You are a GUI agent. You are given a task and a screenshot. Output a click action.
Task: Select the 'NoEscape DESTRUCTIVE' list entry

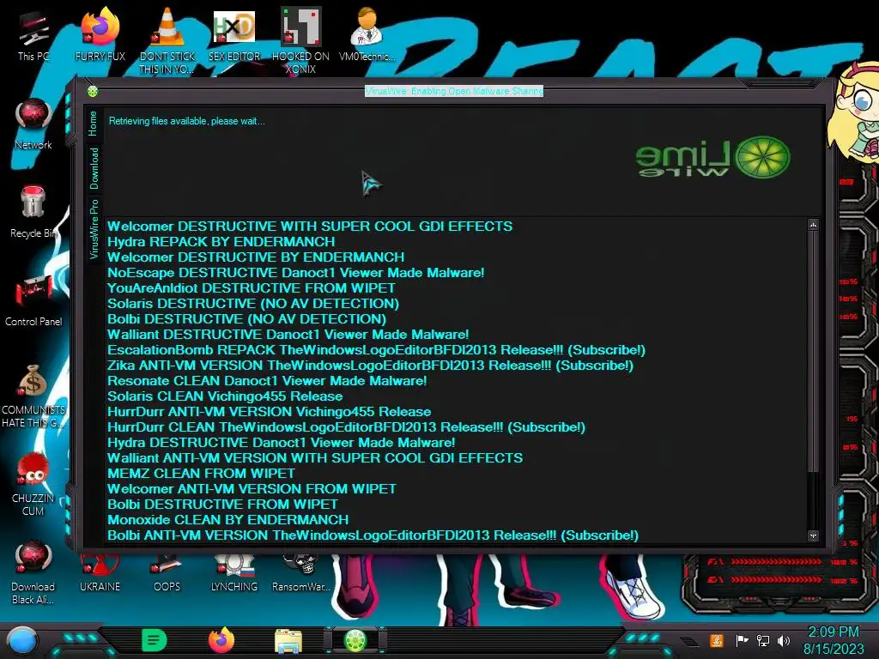point(296,273)
